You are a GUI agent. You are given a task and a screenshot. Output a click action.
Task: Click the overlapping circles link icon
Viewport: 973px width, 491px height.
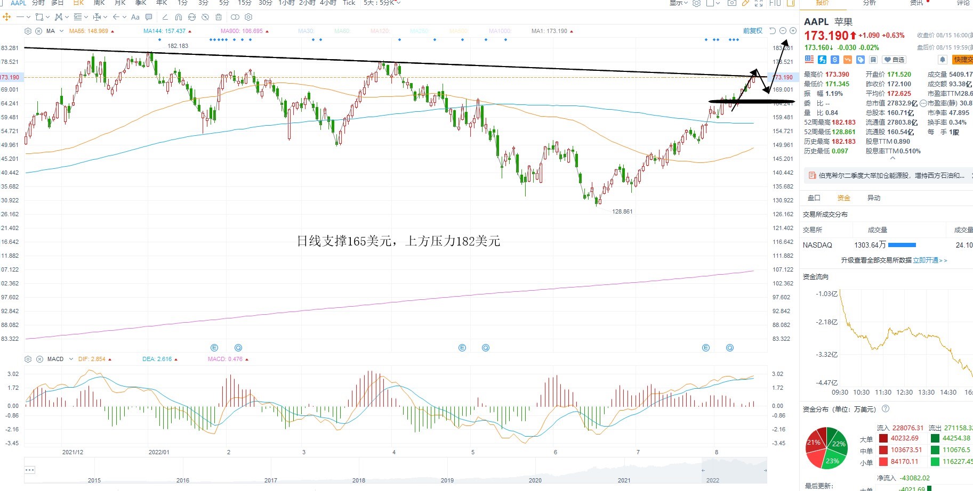click(x=235, y=17)
